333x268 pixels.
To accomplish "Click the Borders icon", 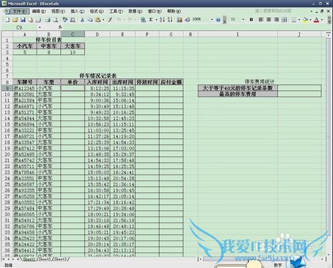I will [294, 20].
